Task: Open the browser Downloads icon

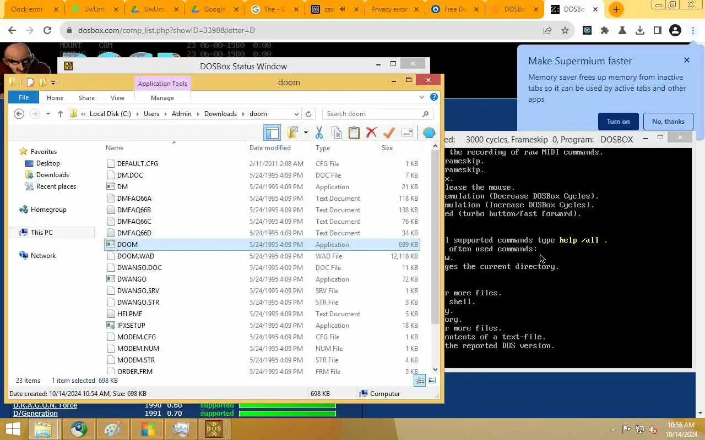Action: 640,31
